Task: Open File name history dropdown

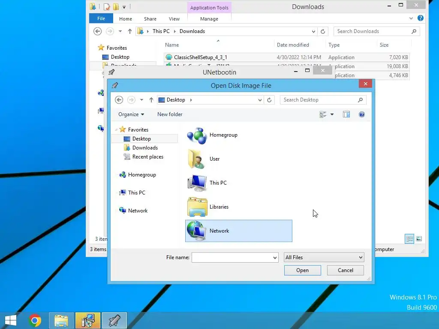Action: pos(275,257)
